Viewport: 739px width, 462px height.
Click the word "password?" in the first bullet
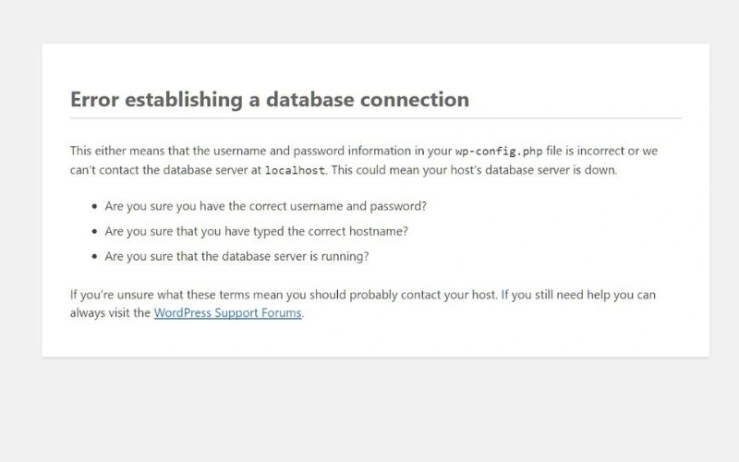(x=398, y=206)
